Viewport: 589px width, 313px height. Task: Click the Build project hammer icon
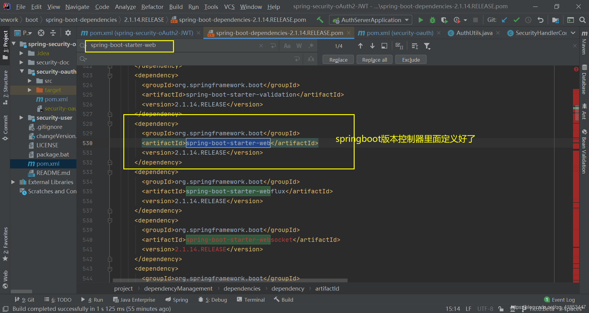[320, 20]
